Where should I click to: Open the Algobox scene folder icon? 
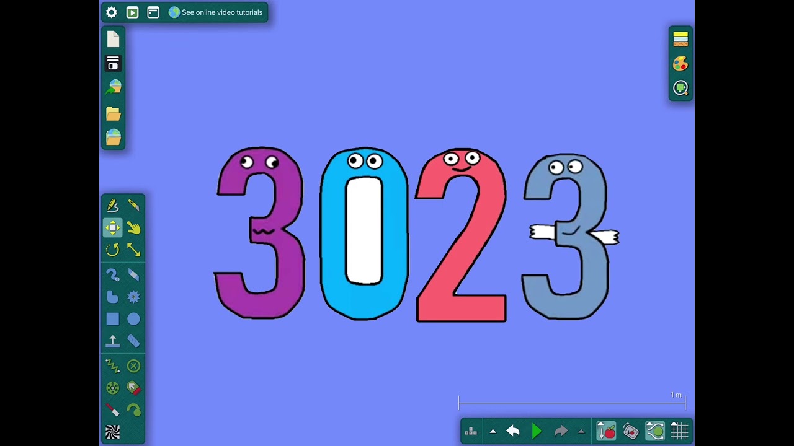point(113,137)
